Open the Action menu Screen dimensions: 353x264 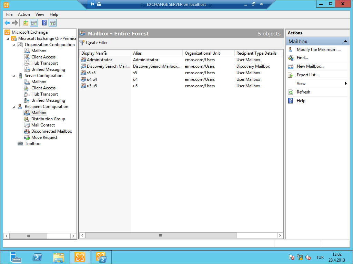tap(24, 14)
